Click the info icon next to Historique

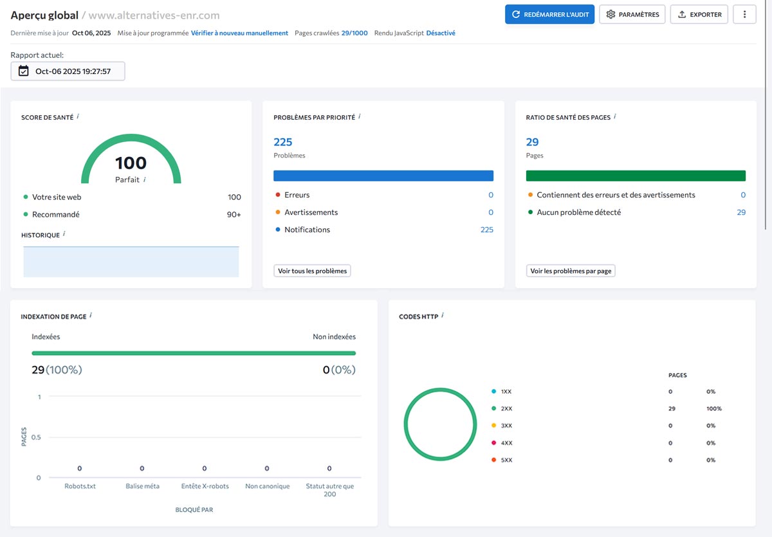pos(64,235)
